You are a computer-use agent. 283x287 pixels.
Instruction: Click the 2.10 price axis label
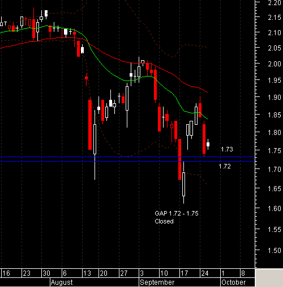pos(275,33)
